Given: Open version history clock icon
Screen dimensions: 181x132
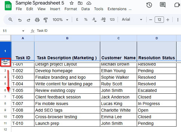Looking at the screenshot, I should [x=149, y=5].
